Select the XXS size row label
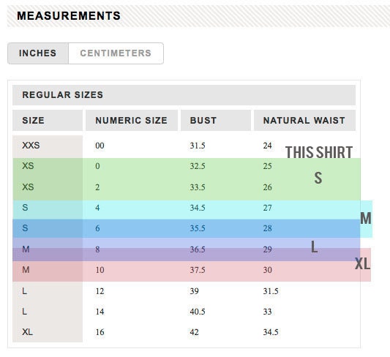 point(31,145)
